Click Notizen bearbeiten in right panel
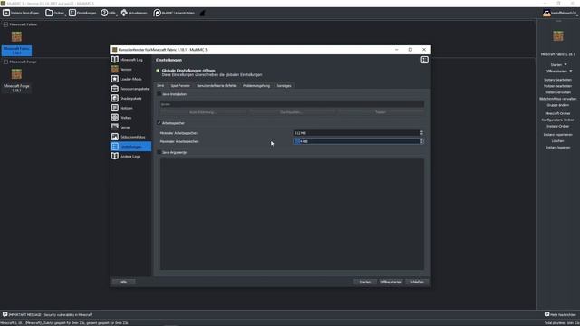580x326 pixels. point(558,86)
